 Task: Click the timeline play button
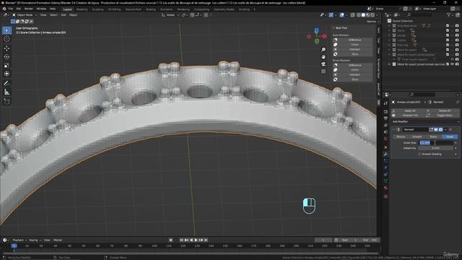click(x=196, y=240)
